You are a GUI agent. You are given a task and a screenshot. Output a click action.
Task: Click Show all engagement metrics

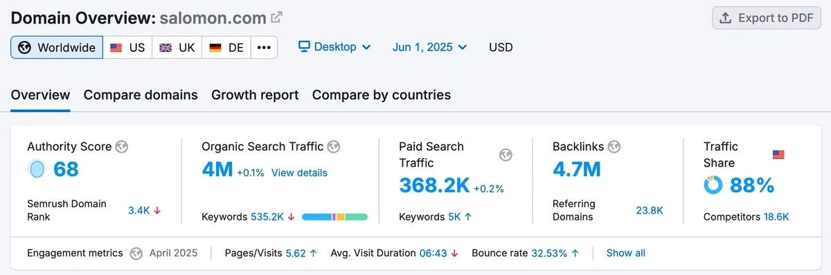click(626, 253)
